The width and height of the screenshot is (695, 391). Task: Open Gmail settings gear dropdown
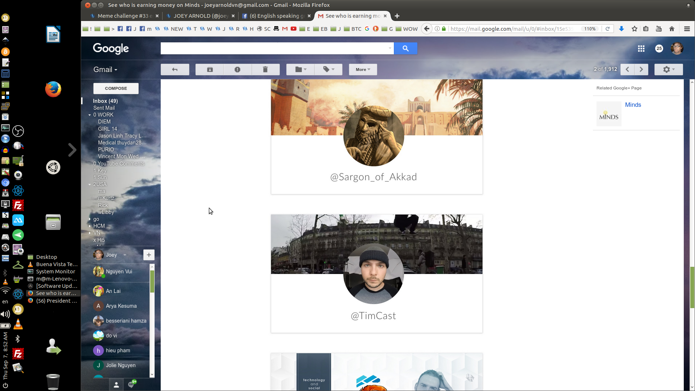[668, 70]
